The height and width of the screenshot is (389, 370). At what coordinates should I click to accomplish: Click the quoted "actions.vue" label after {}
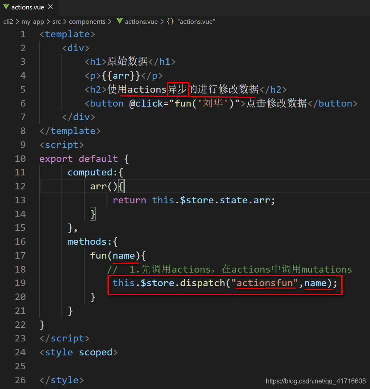point(196,21)
